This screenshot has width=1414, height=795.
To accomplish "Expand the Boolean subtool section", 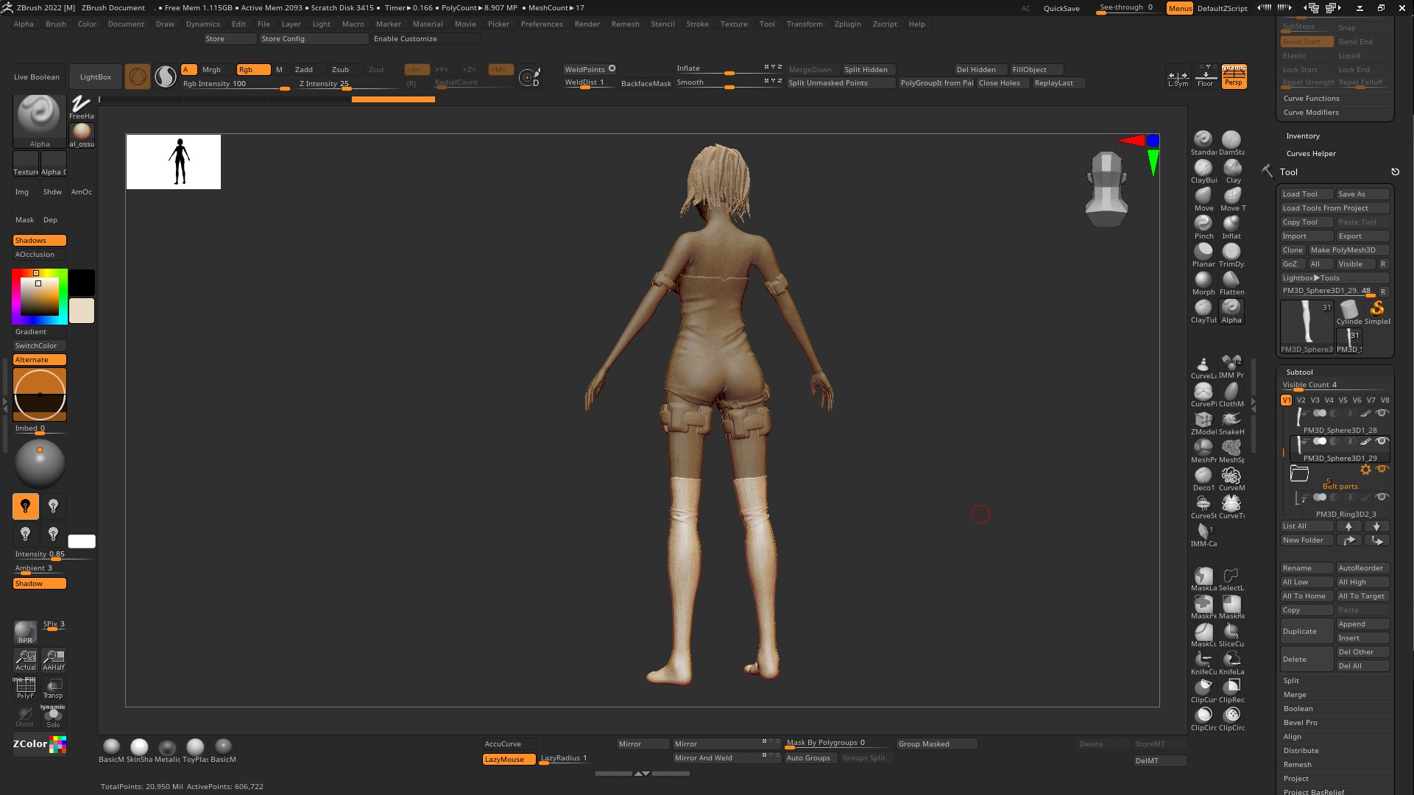I will 1298,709.
